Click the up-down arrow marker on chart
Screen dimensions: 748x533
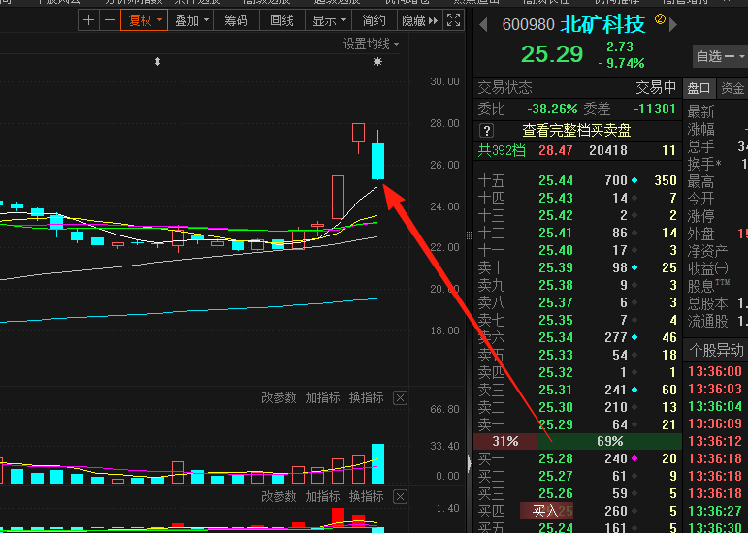pyautogui.click(x=157, y=62)
